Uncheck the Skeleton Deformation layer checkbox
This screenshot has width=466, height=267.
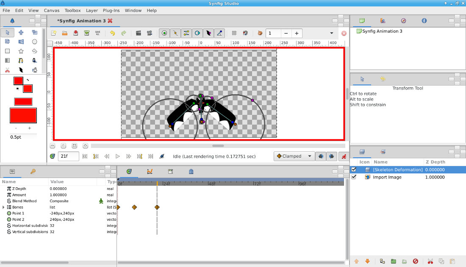tap(354, 170)
